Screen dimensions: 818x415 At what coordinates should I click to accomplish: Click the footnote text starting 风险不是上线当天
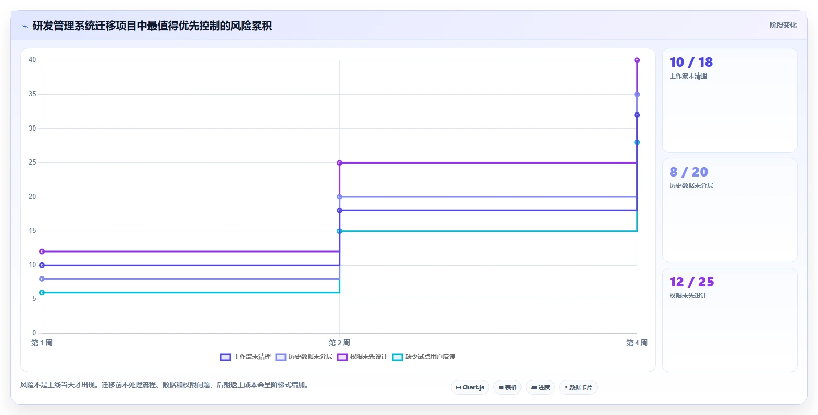165,385
